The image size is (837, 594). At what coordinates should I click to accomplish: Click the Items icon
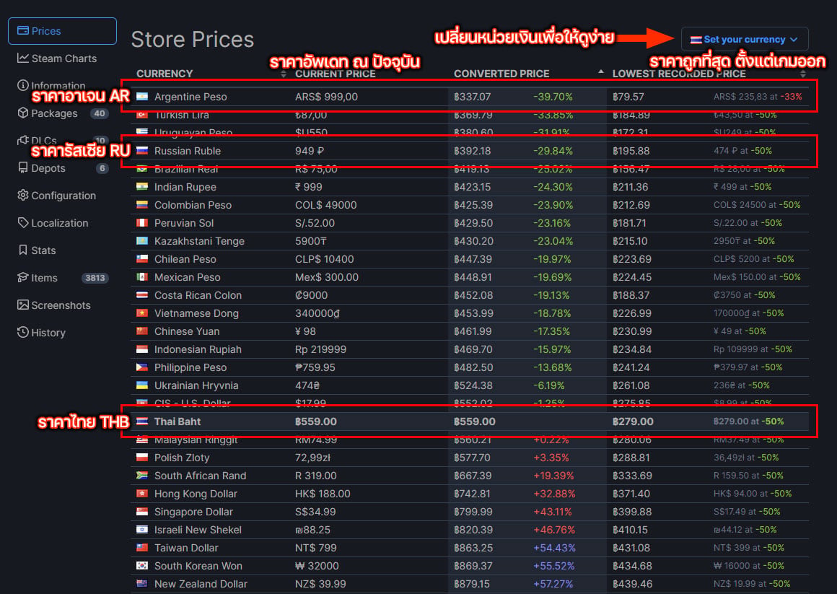pyautogui.click(x=23, y=277)
